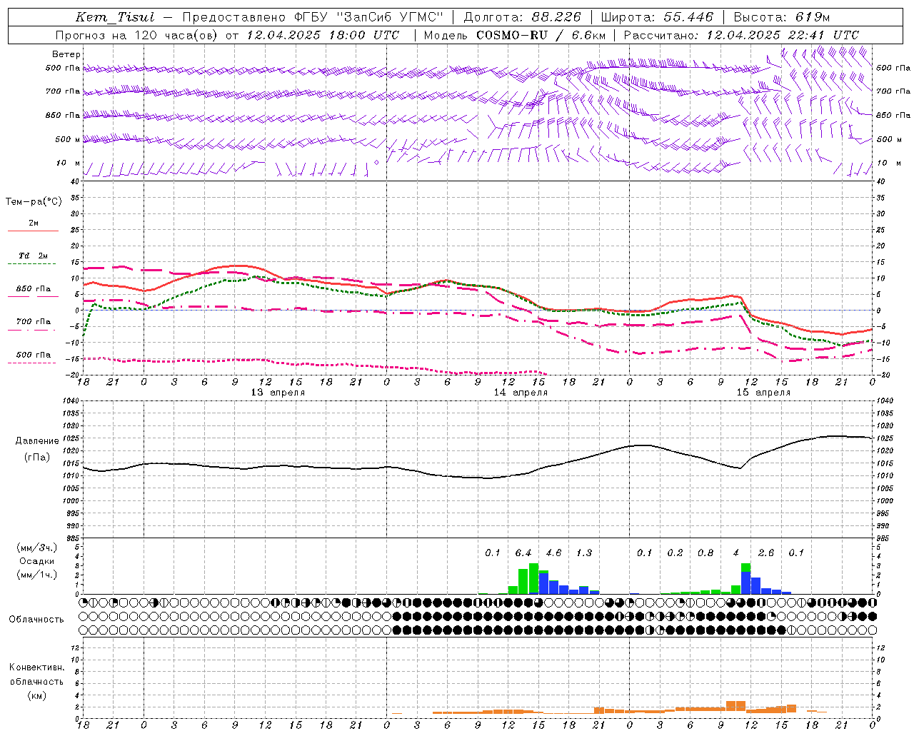Select the precipitation total "6.4"
This screenshot has height=731, width=914.
[523, 553]
